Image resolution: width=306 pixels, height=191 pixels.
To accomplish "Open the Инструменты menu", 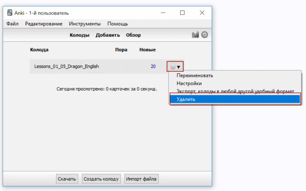I will [x=85, y=24].
